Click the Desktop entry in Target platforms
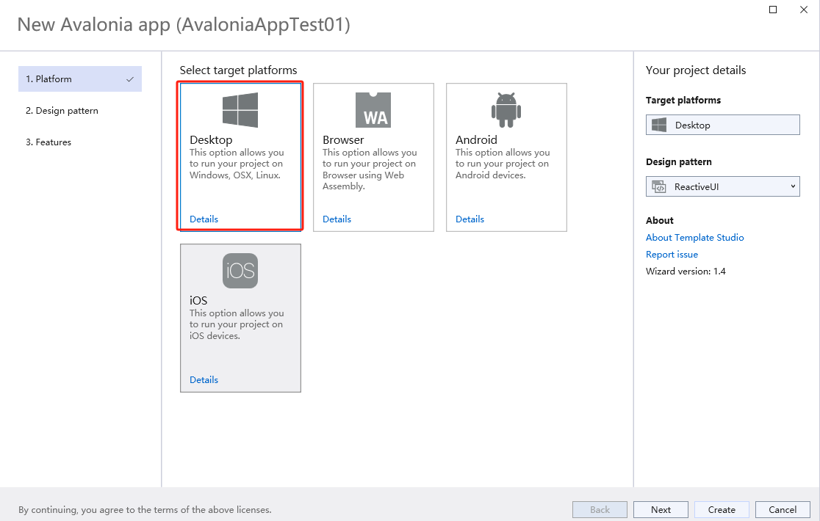 [x=723, y=125]
